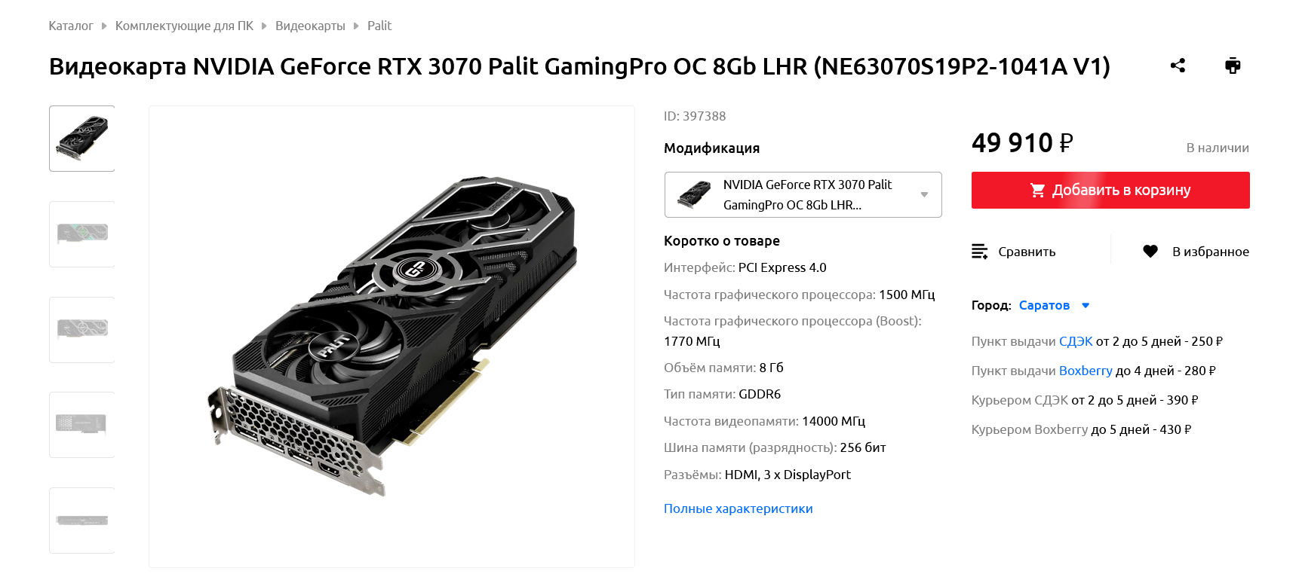Click the cart icon in the red button
The width and height of the screenshot is (1299, 574).
(1038, 191)
